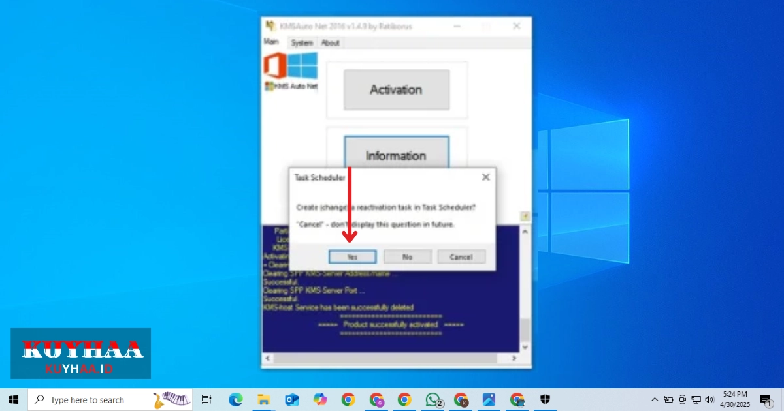Expand the hidden system tray icons chevron
This screenshot has height=411, width=784.
point(655,400)
